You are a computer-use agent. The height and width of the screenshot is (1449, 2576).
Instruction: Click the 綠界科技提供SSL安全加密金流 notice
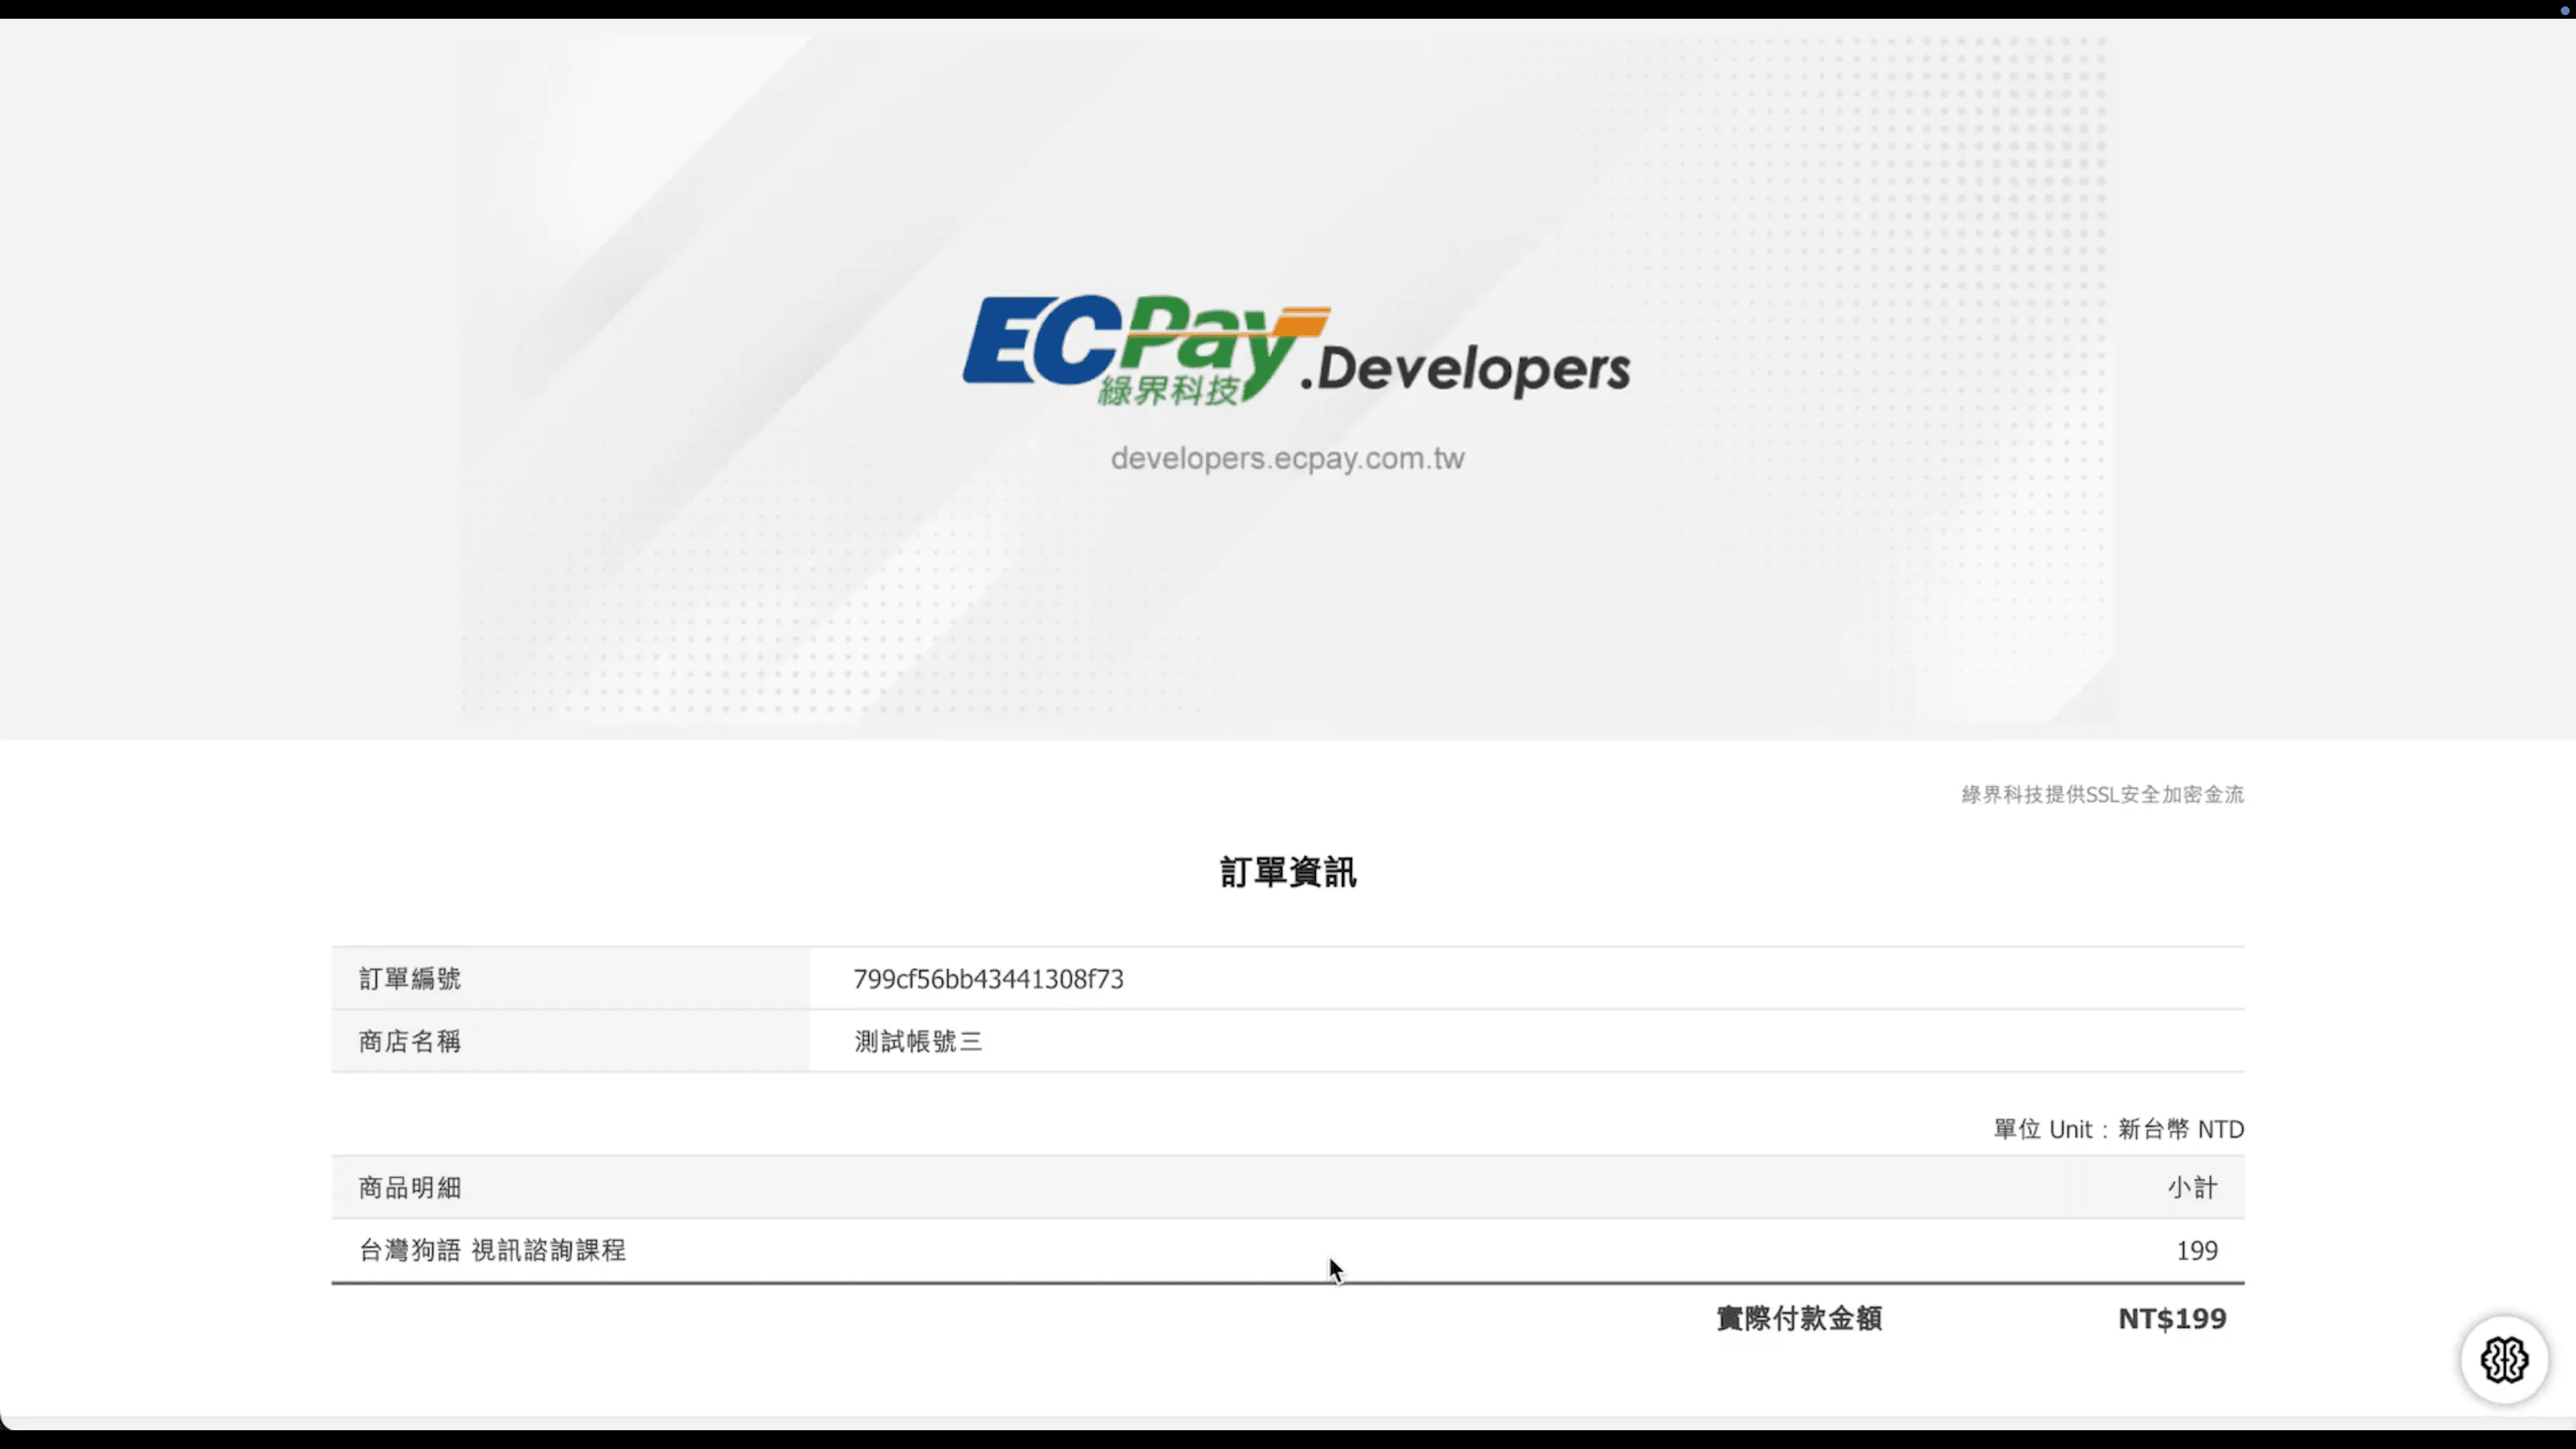[x=2102, y=795]
